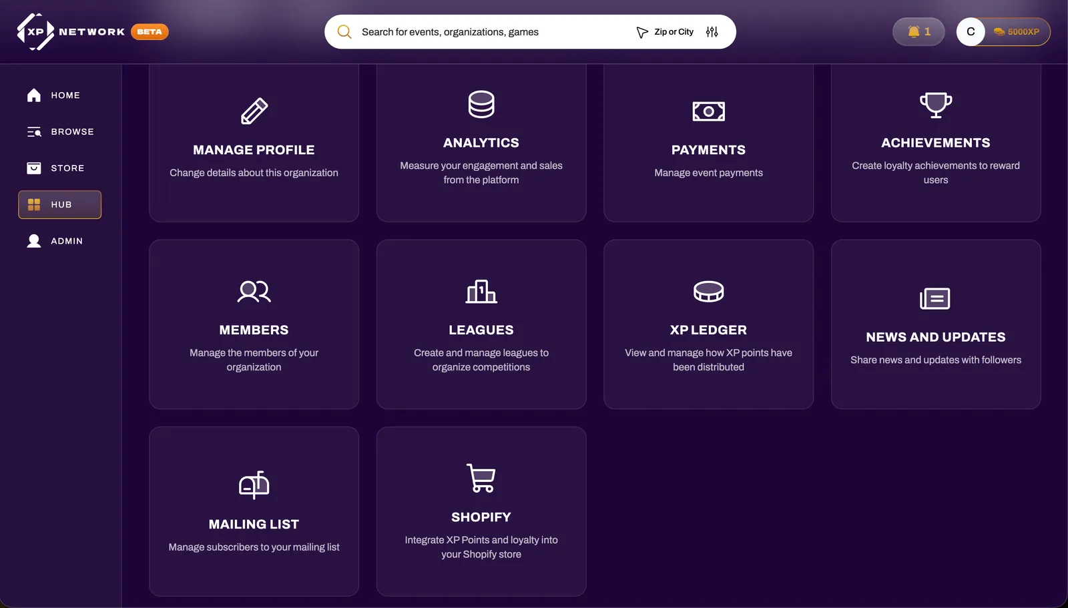The height and width of the screenshot is (608, 1068).
Task: Open the Admin section
Action: (x=60, y=241)
